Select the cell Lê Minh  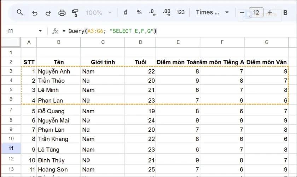[59, 90]
